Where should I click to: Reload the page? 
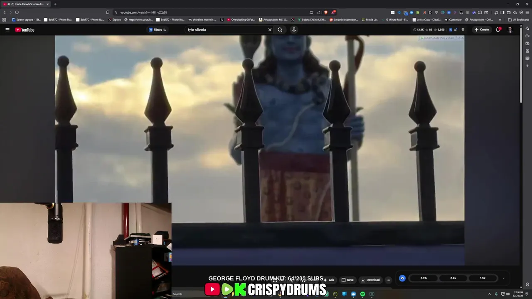point(17,12)
